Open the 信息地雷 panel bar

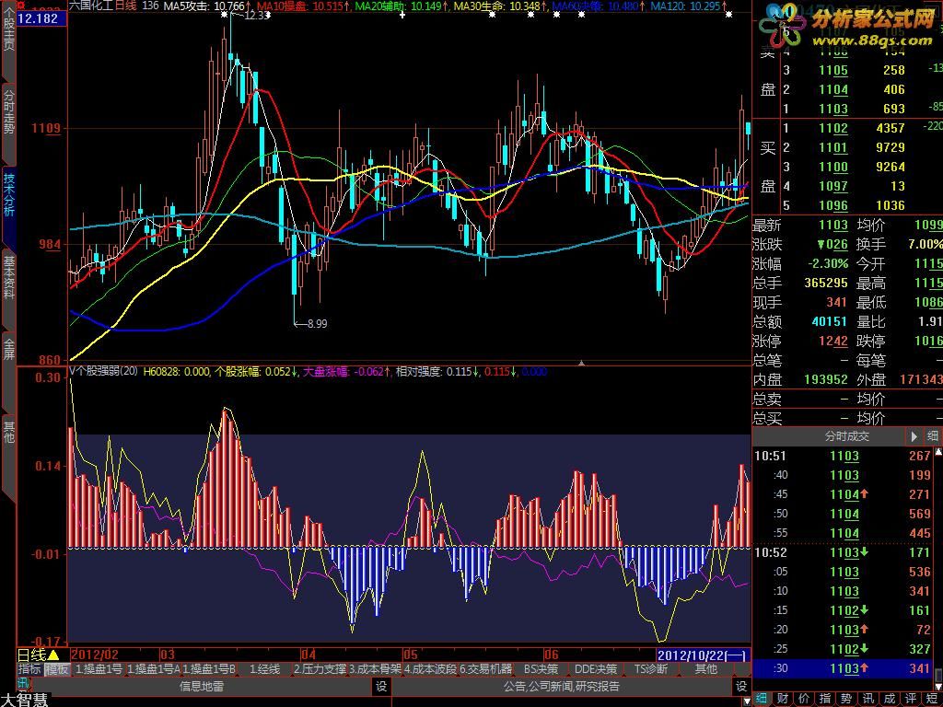202,686
